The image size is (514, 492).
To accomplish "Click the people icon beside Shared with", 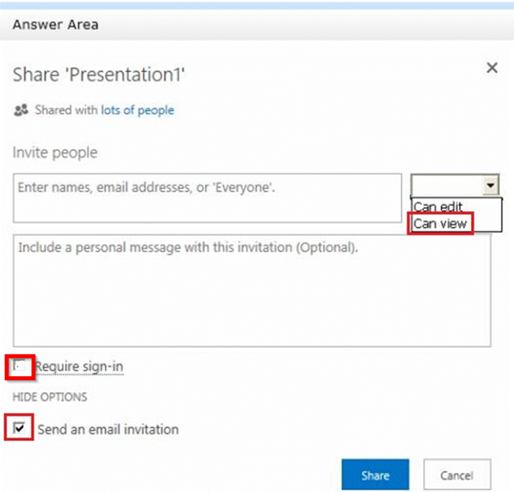I will click(x=21, y=110).
